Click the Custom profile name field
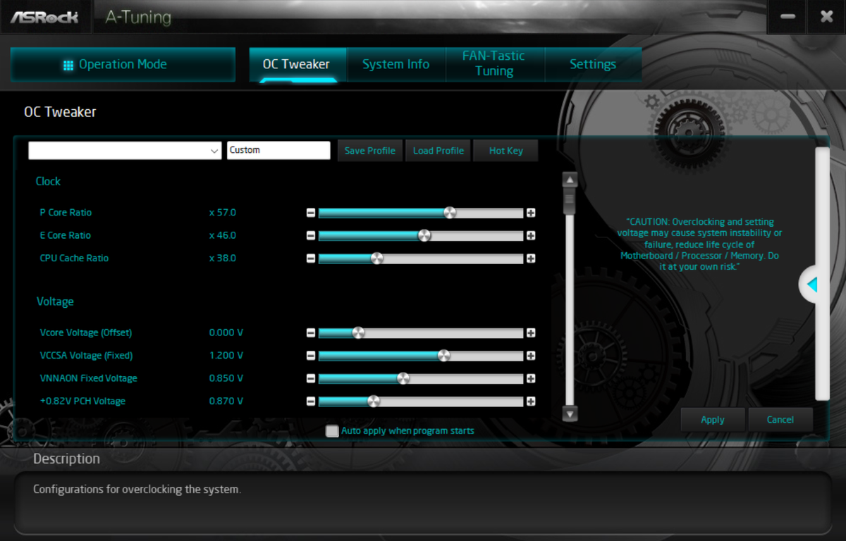846x541 pixels. [278, 151]
